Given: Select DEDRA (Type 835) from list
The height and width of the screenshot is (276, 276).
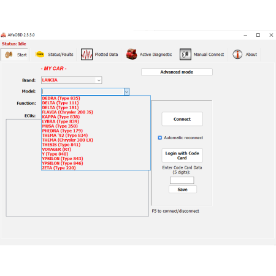Looking at the screenshot, I should (x=96, y=98).
